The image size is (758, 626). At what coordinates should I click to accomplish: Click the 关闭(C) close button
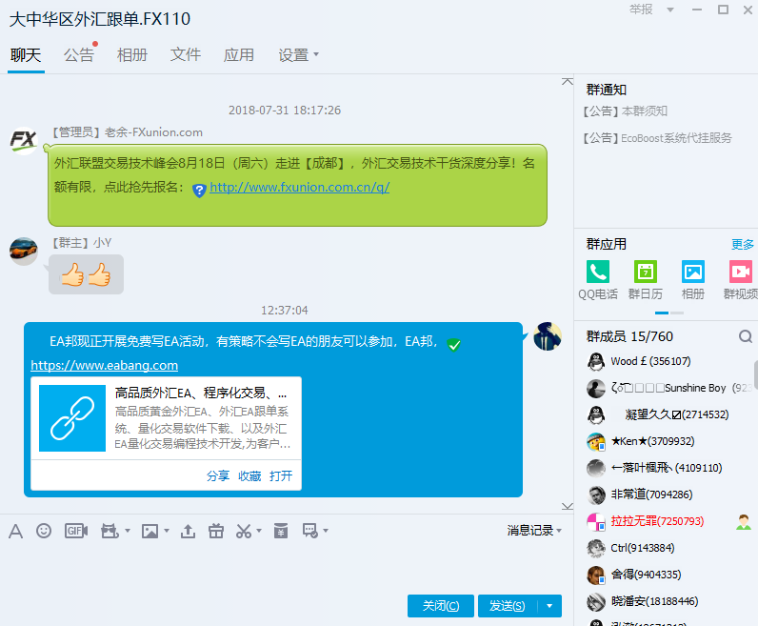coord(440,606)
